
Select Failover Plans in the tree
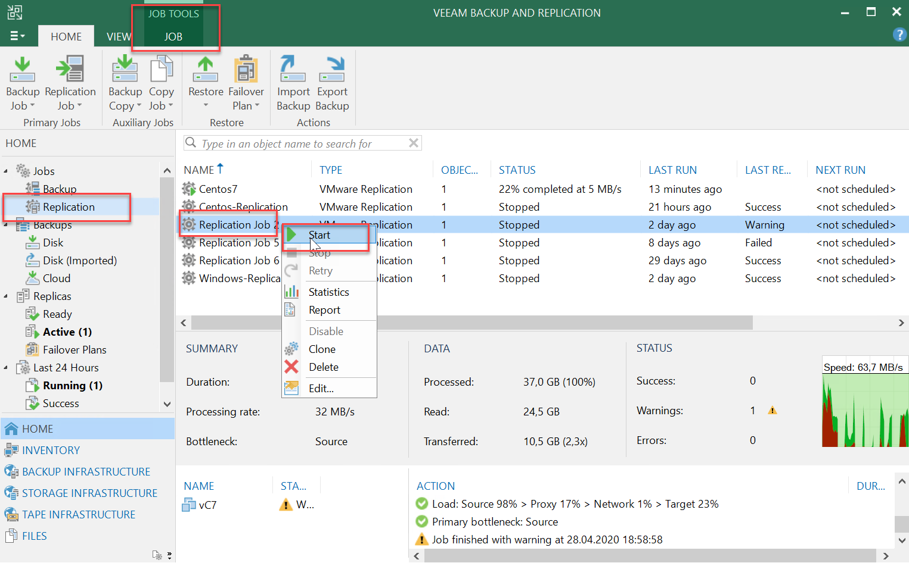pyautogui.click(x=75, y=350)
